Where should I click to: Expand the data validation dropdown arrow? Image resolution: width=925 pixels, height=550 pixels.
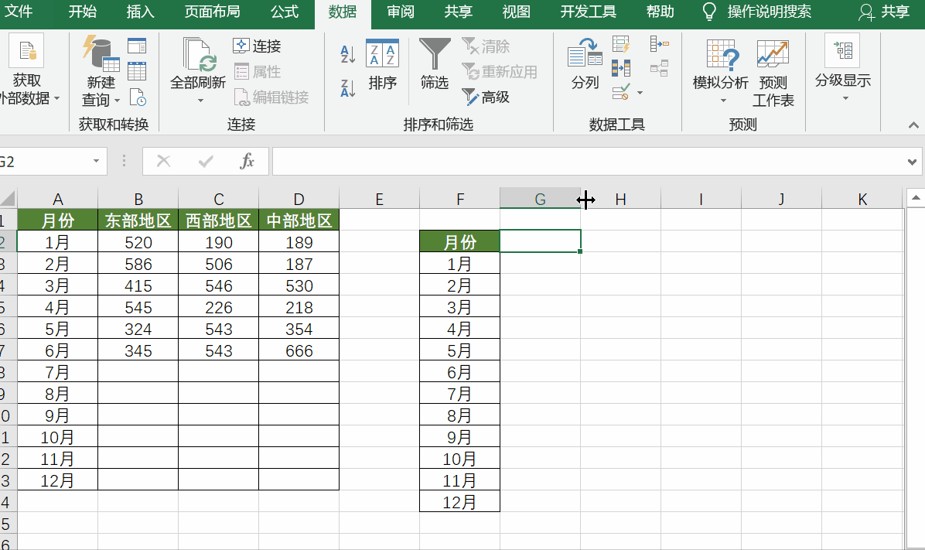coord(640,93)
